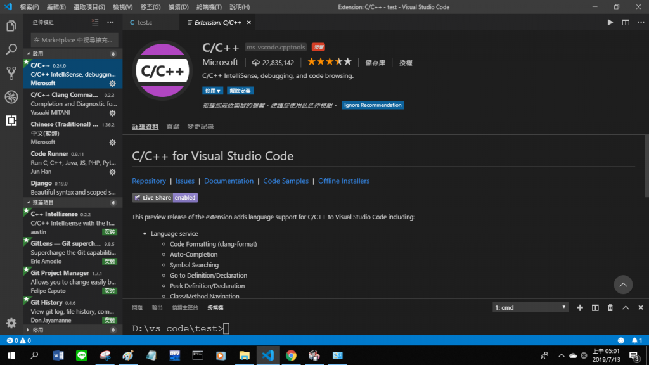
Task: Open the Documentation link
Action: click(228, 181)
